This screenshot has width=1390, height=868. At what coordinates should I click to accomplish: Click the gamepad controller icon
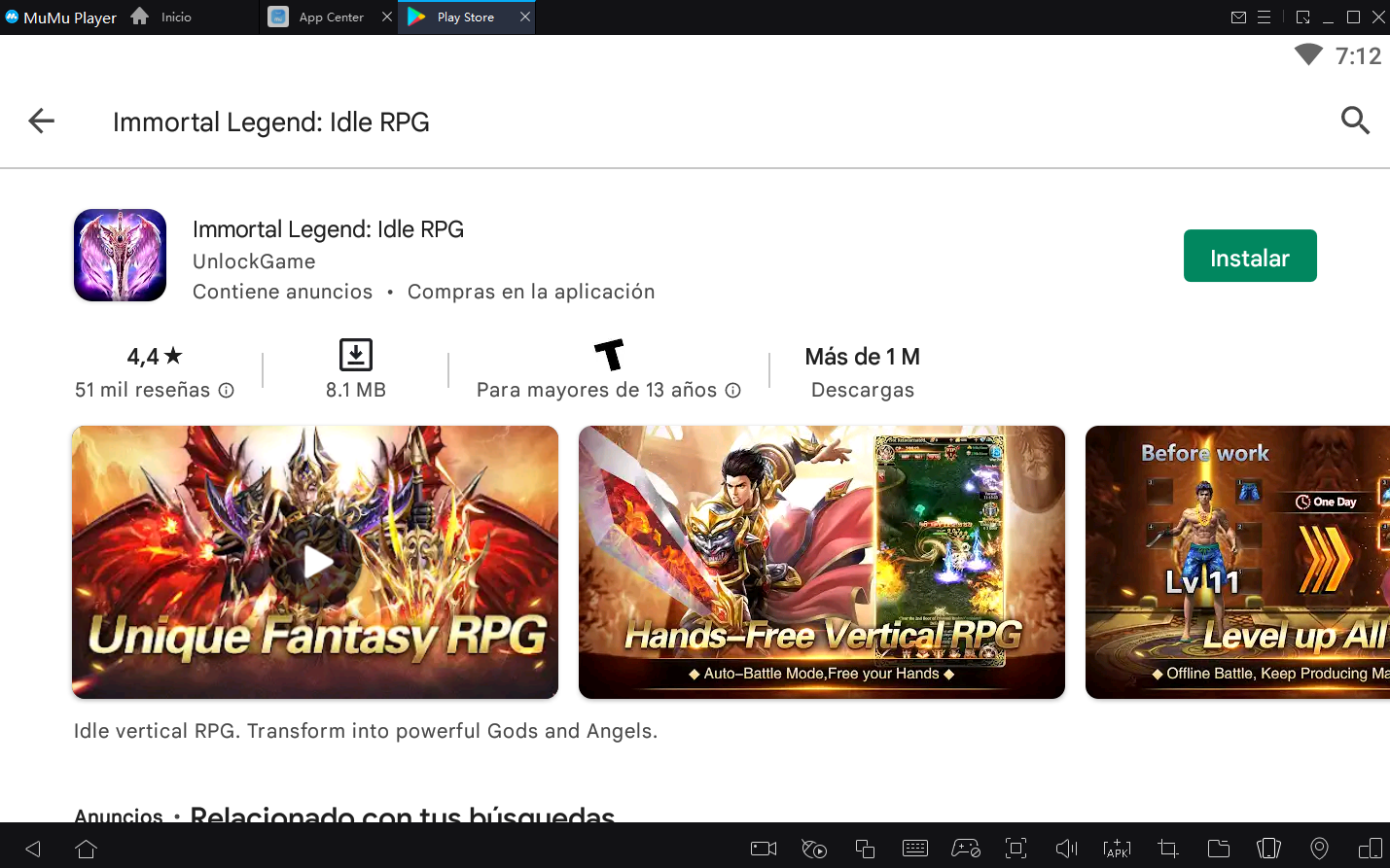coord(965,849)
